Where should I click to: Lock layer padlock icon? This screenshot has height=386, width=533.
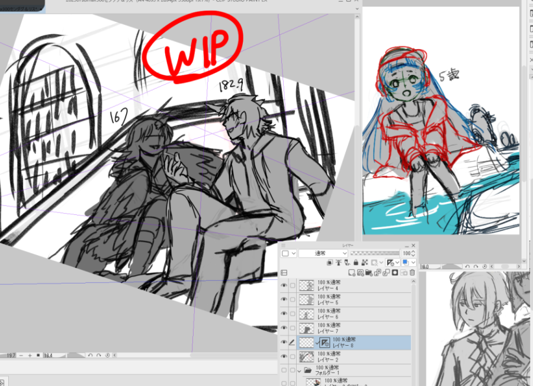click(x=356, y=263)
